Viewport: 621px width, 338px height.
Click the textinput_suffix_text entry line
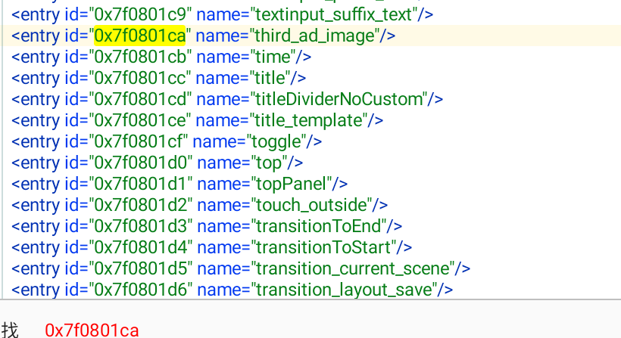tap(222, 14)
